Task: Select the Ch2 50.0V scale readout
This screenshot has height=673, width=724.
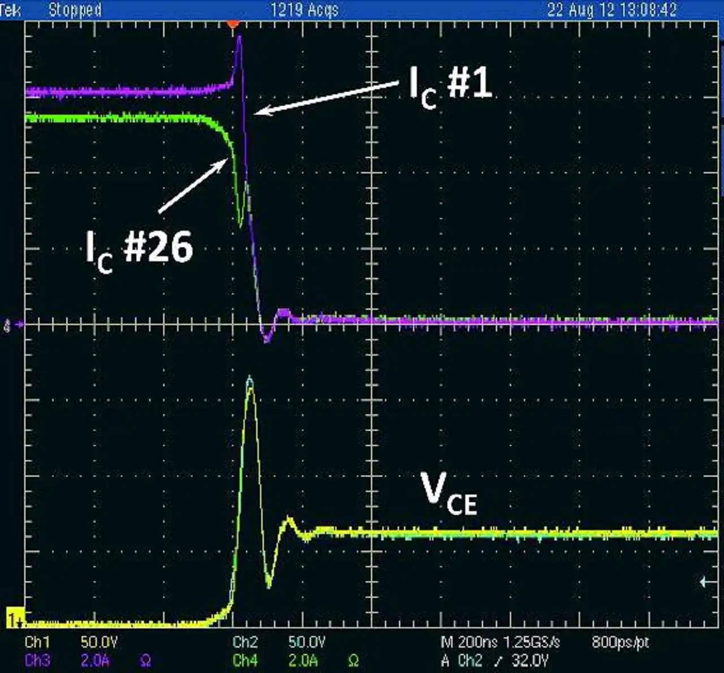Action: pyautogui.click(x=307, y=642)
